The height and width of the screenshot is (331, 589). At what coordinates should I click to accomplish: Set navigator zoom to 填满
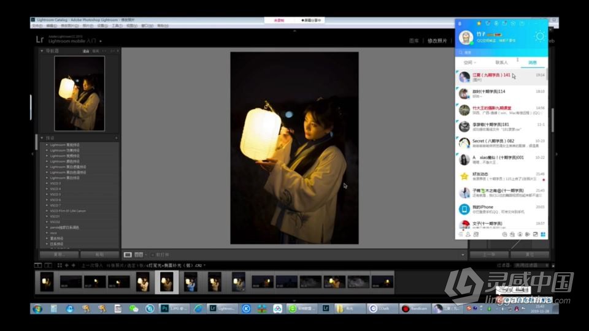pos(96,51)
